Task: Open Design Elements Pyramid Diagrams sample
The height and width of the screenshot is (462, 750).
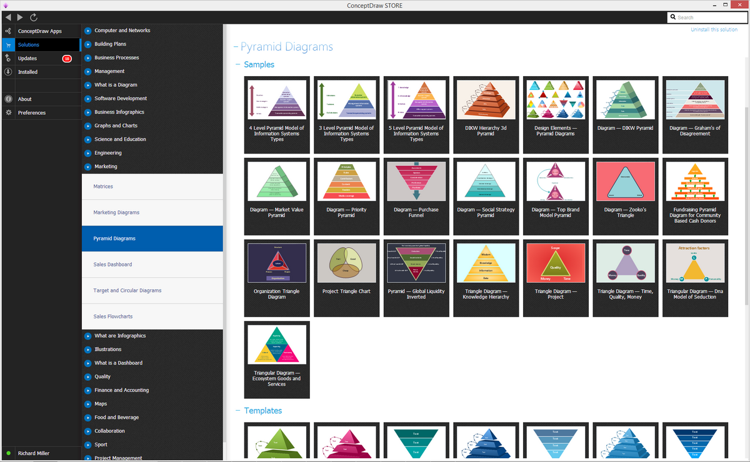Action: pyautogui.click(x=556, y=115)
